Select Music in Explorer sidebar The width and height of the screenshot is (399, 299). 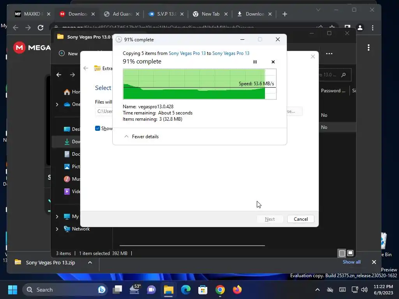coord(72,179)
